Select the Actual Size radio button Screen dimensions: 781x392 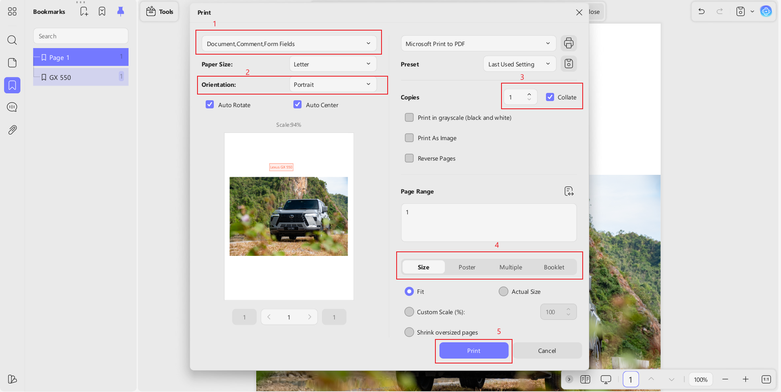pos(503,291)
